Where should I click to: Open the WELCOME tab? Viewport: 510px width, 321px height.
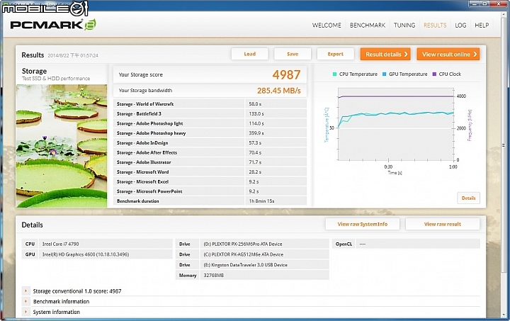[327, 26]
